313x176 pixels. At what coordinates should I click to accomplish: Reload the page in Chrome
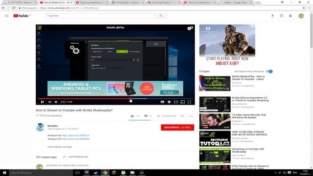point(14,8)
